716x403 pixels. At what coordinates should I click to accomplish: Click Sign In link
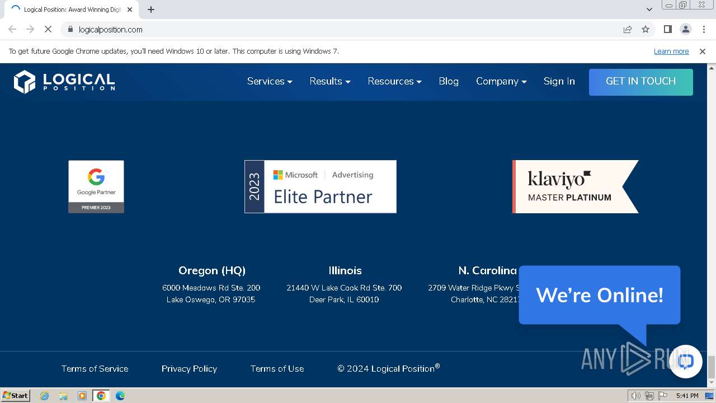pos(559,81)
